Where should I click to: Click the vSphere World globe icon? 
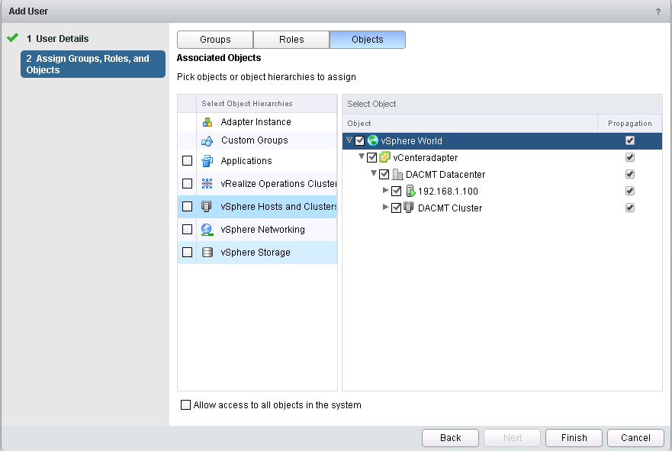(x=373, y=140)
